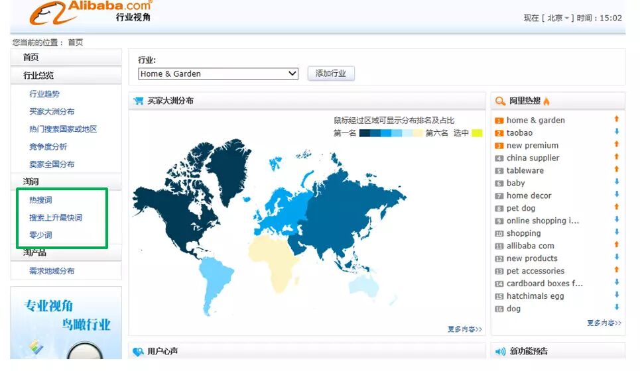Click hot search term tableware
640x371 pixels.
(525, 170)
